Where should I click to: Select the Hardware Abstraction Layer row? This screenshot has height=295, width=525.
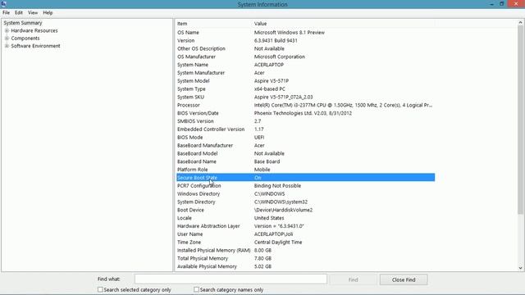(x=305, y=226)
